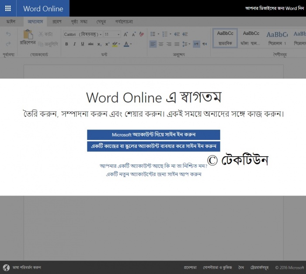Open the প্রবেশ (Insert) tab

coord(57,22)
